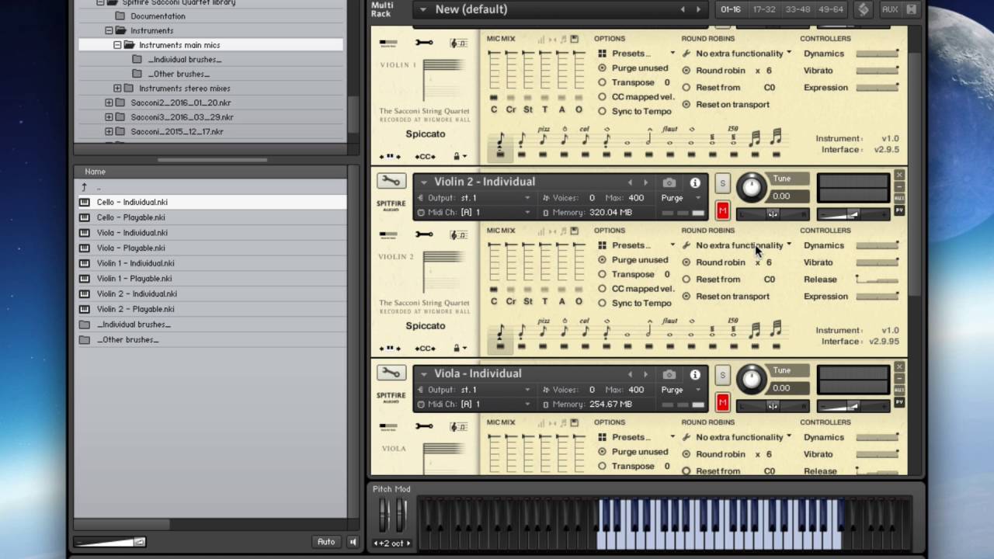Viewport: 994px width, 559px height.
Task: Open the New (default) multi rack dropdown
Action: pyautogui.click(x=560, y=9)
